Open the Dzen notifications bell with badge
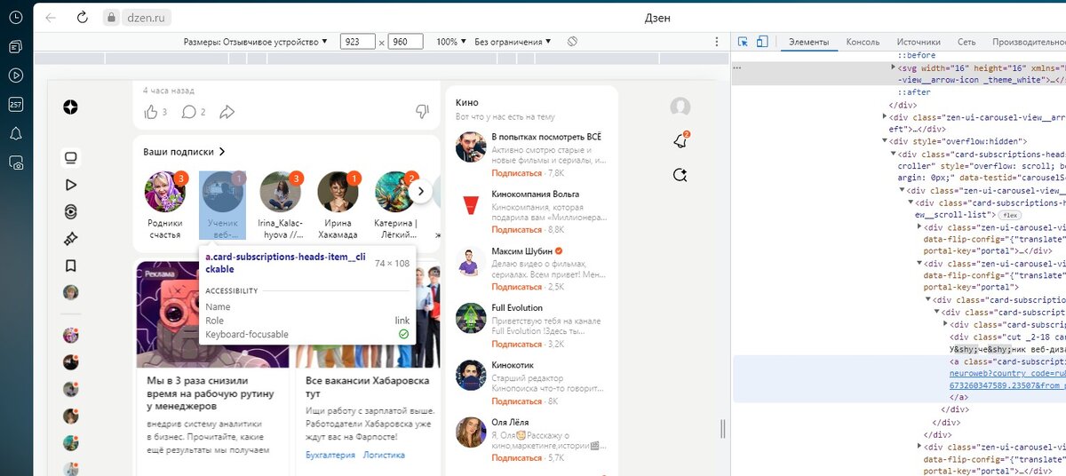This screenshot has width=1066, height=476. tap(680, 140)
